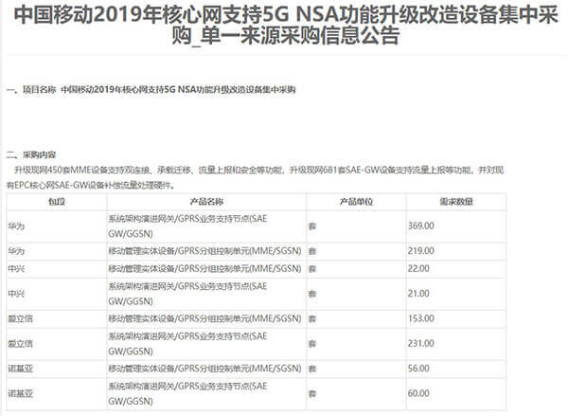Image resolution: width=568 pixels, height=416 pixels.
Task: Click 诺基亚 in the 56.00 row
Action: click(x=20, y=369)
